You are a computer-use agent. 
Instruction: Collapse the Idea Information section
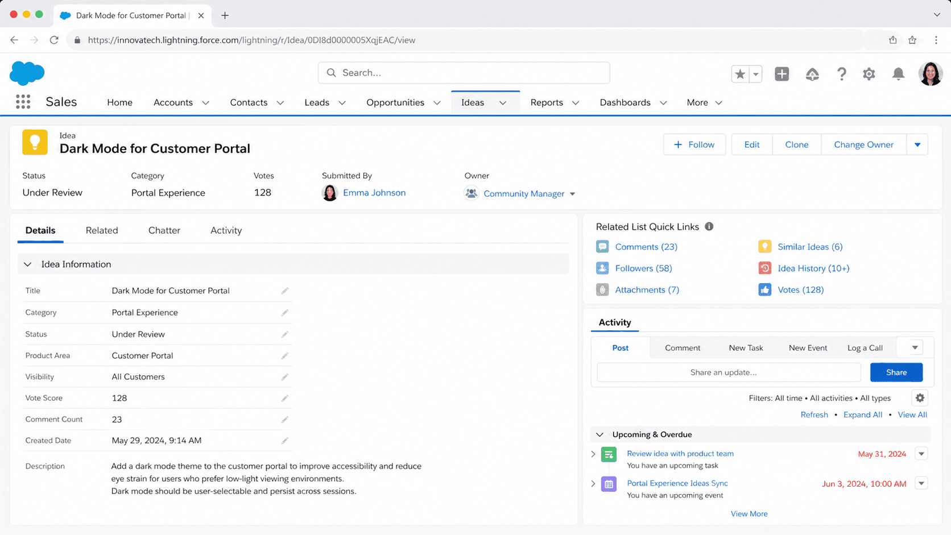(x=28, y=264)
